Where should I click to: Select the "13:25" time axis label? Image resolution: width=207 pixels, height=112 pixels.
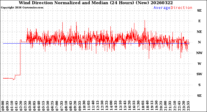106,106
